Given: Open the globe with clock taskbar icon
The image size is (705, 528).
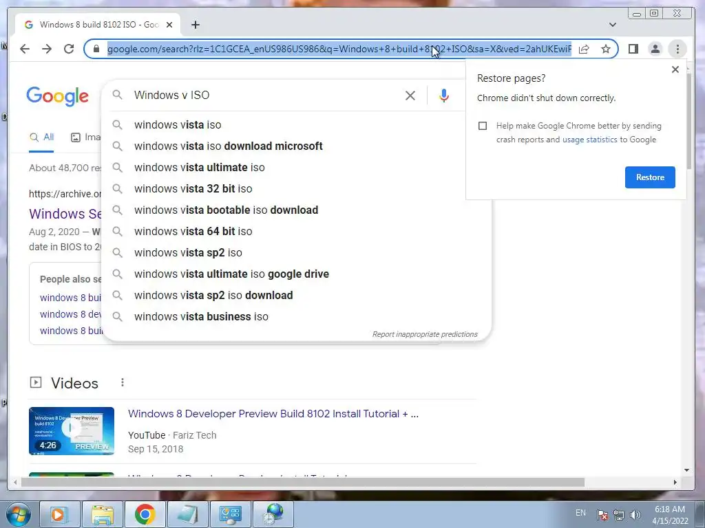Looking at the screenshot, I should (x=273, y=514).
